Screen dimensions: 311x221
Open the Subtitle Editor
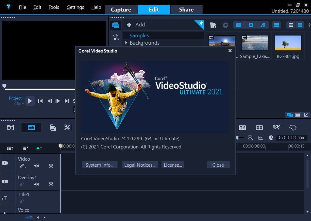242,128
